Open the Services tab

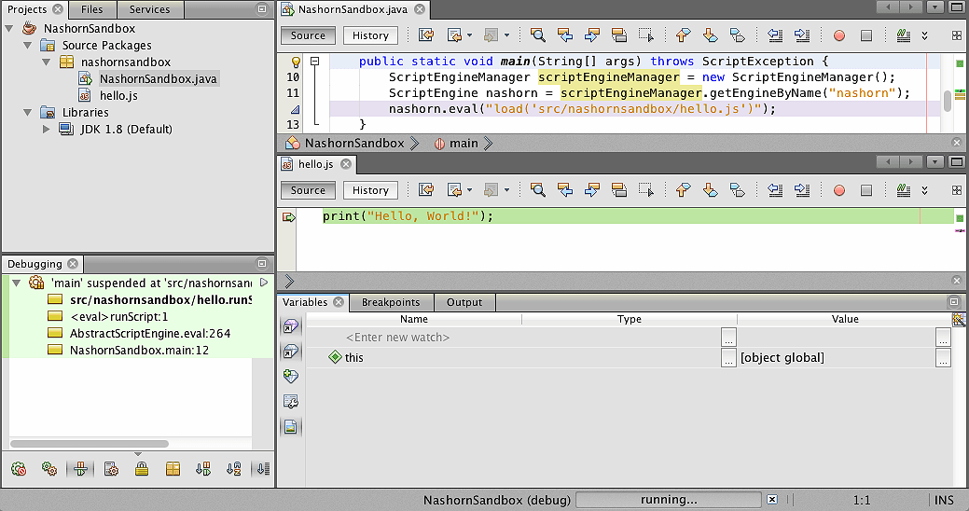coord(149,9)
